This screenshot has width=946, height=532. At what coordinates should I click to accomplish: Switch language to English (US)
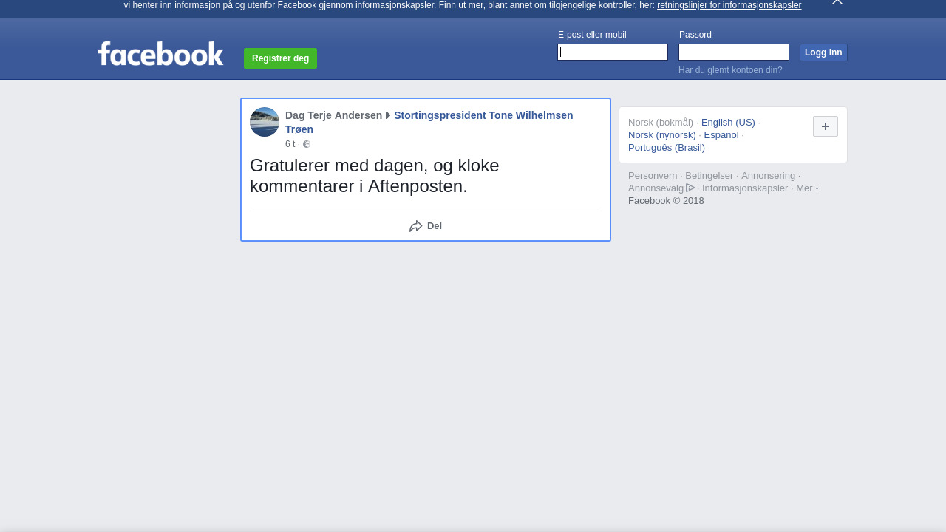pos(728,123)
